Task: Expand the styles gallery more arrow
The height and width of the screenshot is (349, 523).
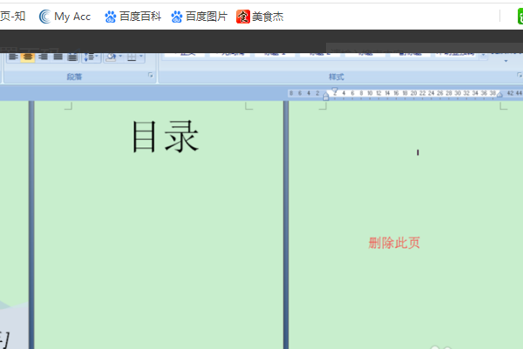Action: tap(483, 56)
